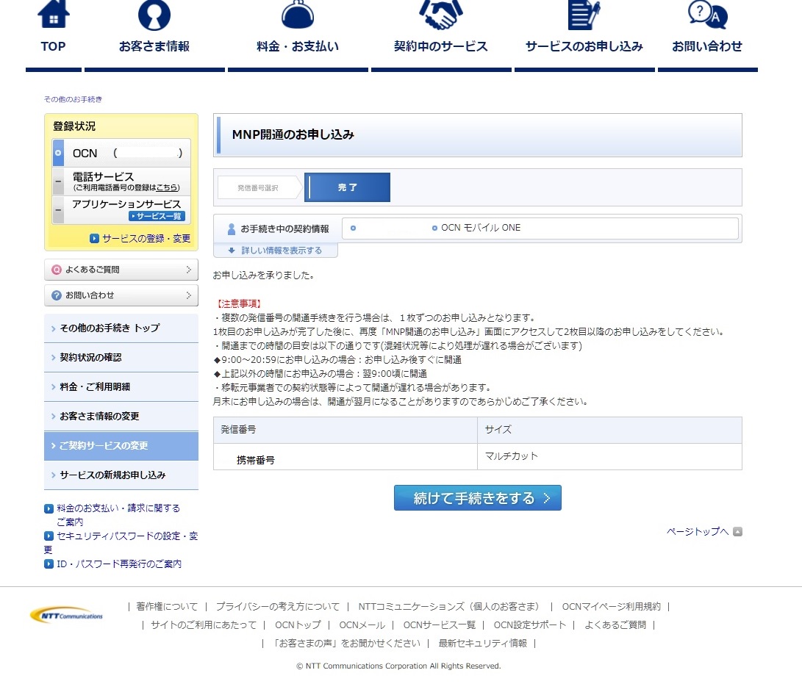Open セキュリティパスワードの設定・変更 link
Viewport: 802px width, 684px height.
click(121, 543)
